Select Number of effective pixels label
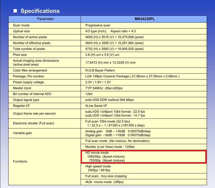This screenshot has height=188, width=215. (x=32, y=43)
